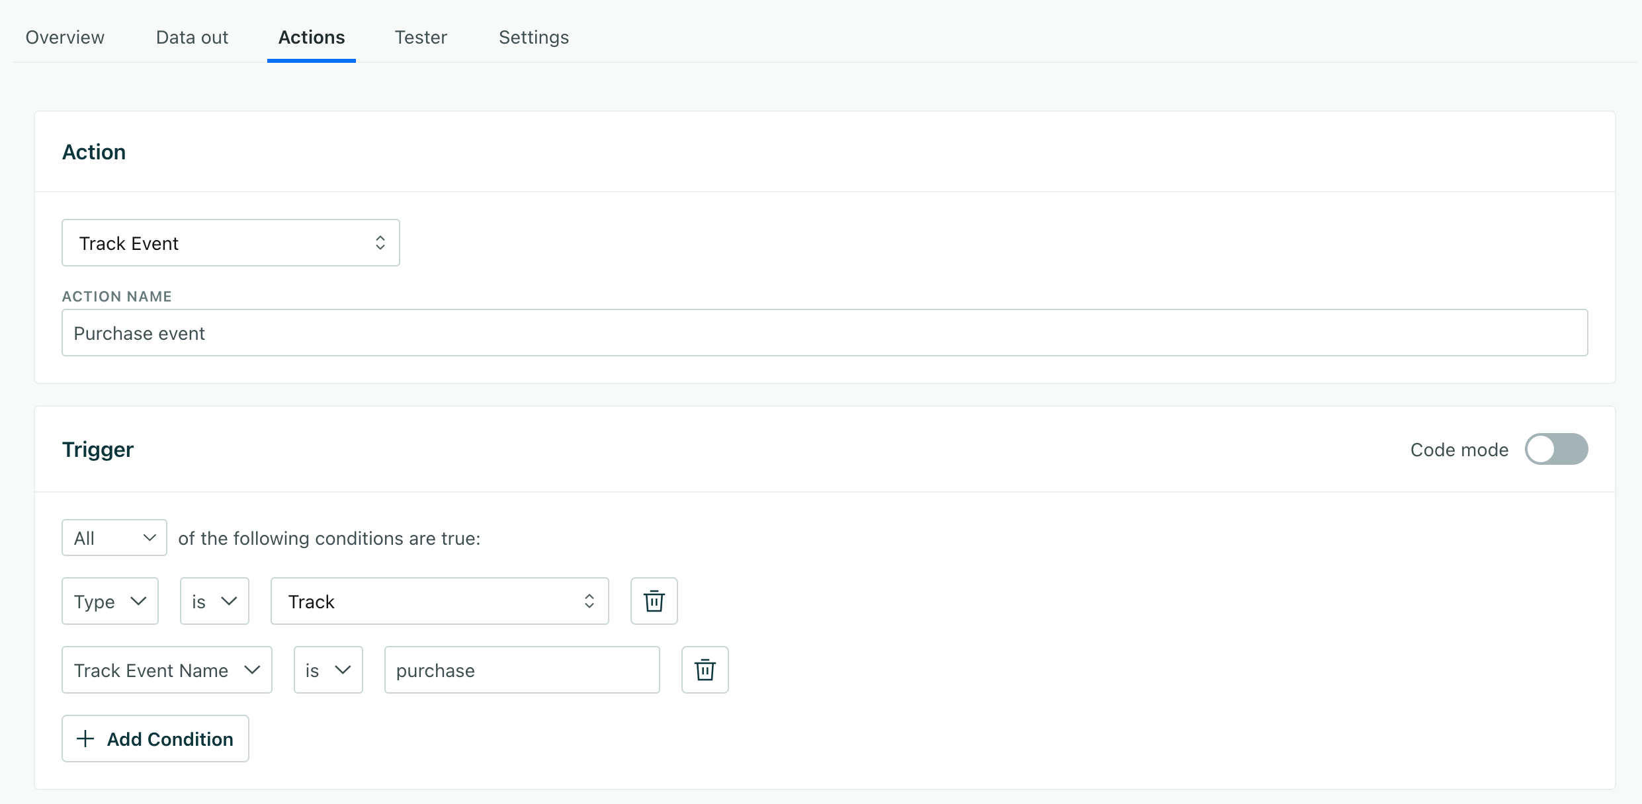The width and height of the screenshot is (1642, 804).
Task: Open the Track Event Name property dropdown
Action: pyautogui.click(x=167, y=670)
